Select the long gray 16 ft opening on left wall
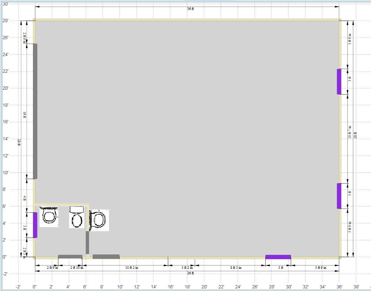Screen dimensions: 371x291 click(x=35, y=111)
